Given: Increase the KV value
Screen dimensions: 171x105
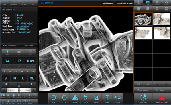Looking at the screenshot, I should 5,72.
